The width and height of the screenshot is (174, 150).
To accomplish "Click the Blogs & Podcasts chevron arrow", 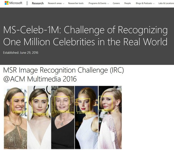I will pyautogui.click(x=154, y=4).
